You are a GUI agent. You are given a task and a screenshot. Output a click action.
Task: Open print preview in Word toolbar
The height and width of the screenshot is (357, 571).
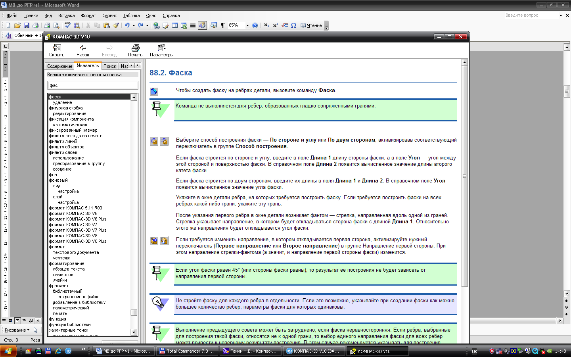coord(56,25)
